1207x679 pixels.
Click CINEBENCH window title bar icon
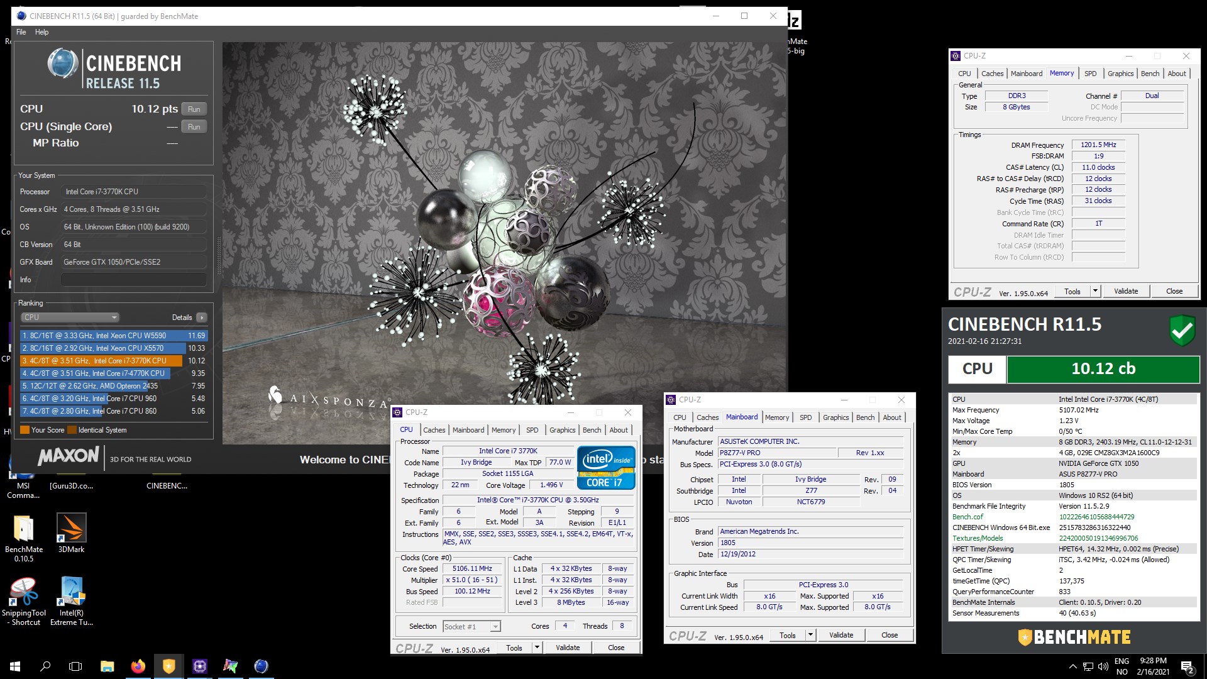21,16
